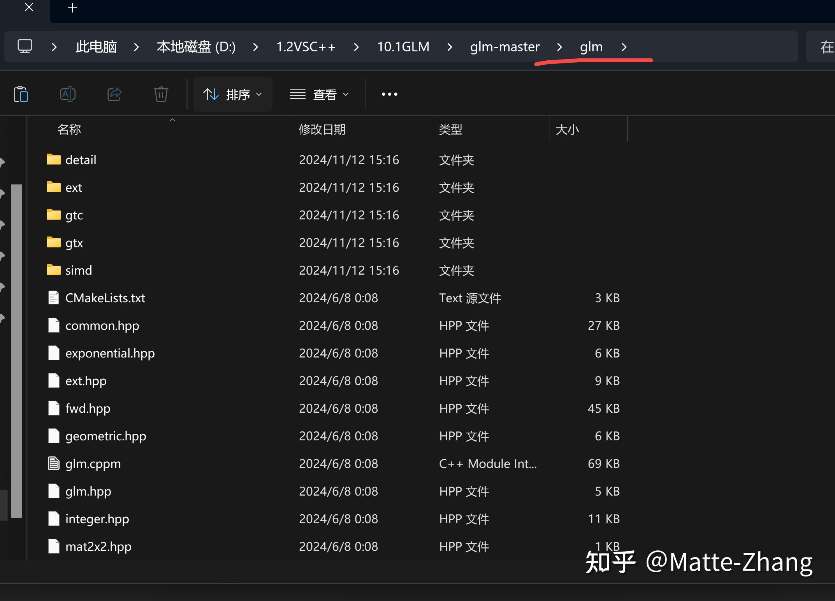Sort files by the 大小 column header
The width and height of the screenshot is (835, 601).
[567, 130]
